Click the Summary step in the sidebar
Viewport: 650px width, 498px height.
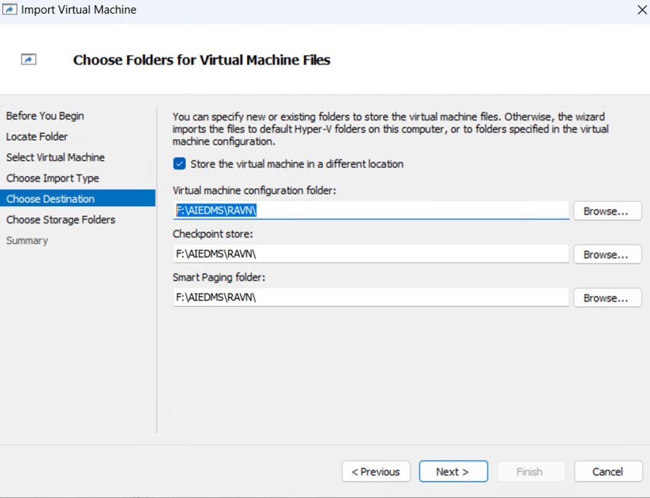pos(27,241)
